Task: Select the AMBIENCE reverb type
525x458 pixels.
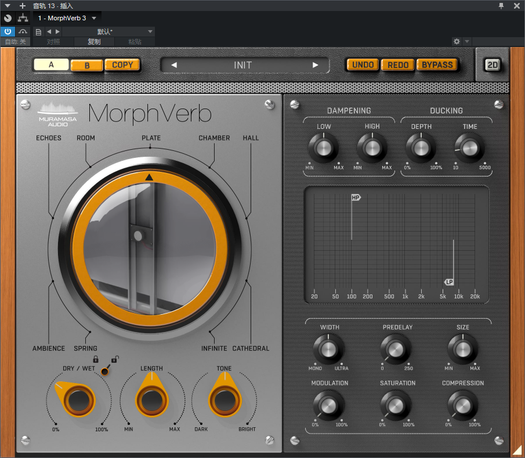Action: point(49,348)
